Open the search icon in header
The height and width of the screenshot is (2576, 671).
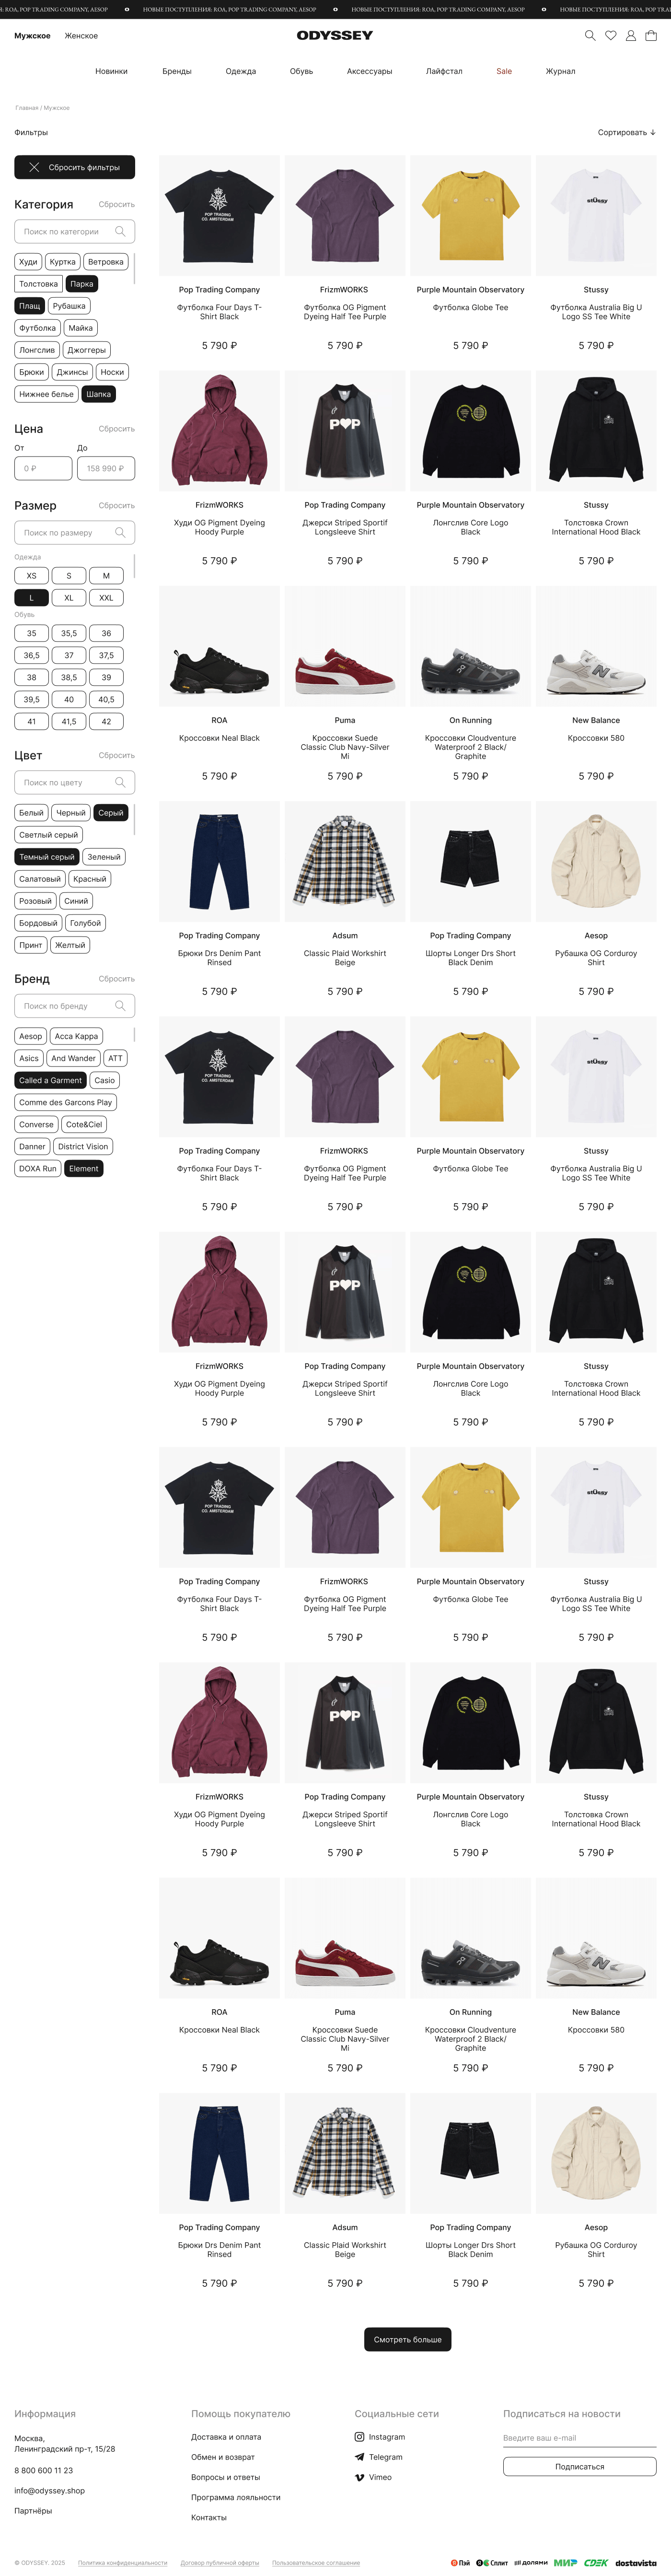590,36
